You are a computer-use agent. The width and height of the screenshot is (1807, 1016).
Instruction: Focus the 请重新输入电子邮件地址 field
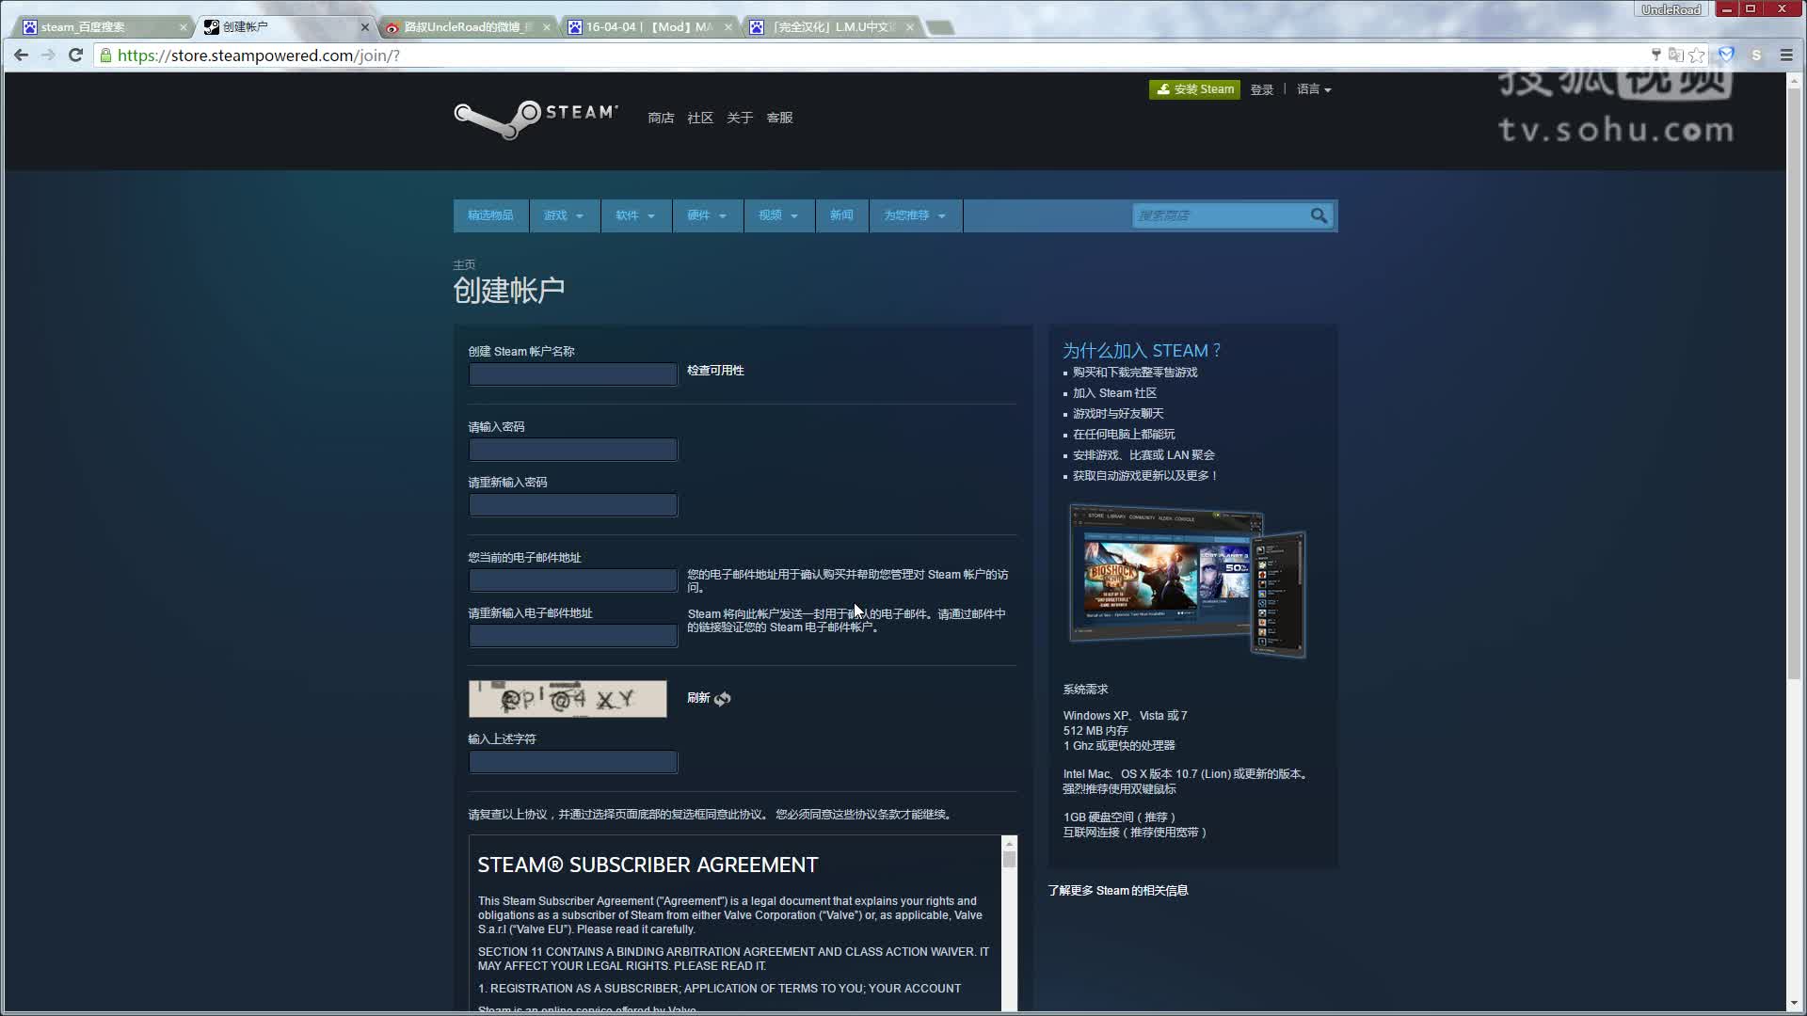[x=573, y=636]
